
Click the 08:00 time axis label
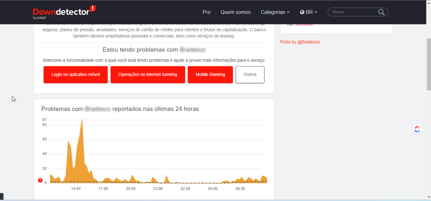tap(240, 189)
